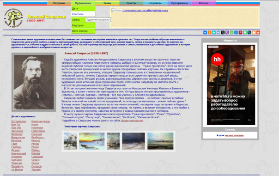Viewport: 279px width, 176px height.
Task: Choose Dave Devries in the dropdown list
Action: pyautogui.click(x=83, y=31)
